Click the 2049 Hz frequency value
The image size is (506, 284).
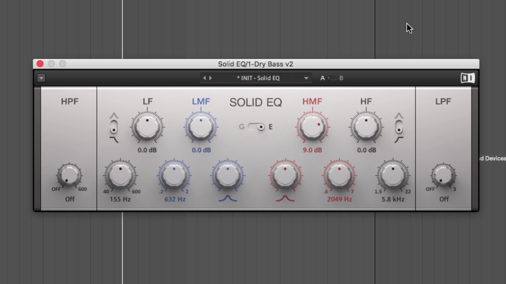point(340,199)
